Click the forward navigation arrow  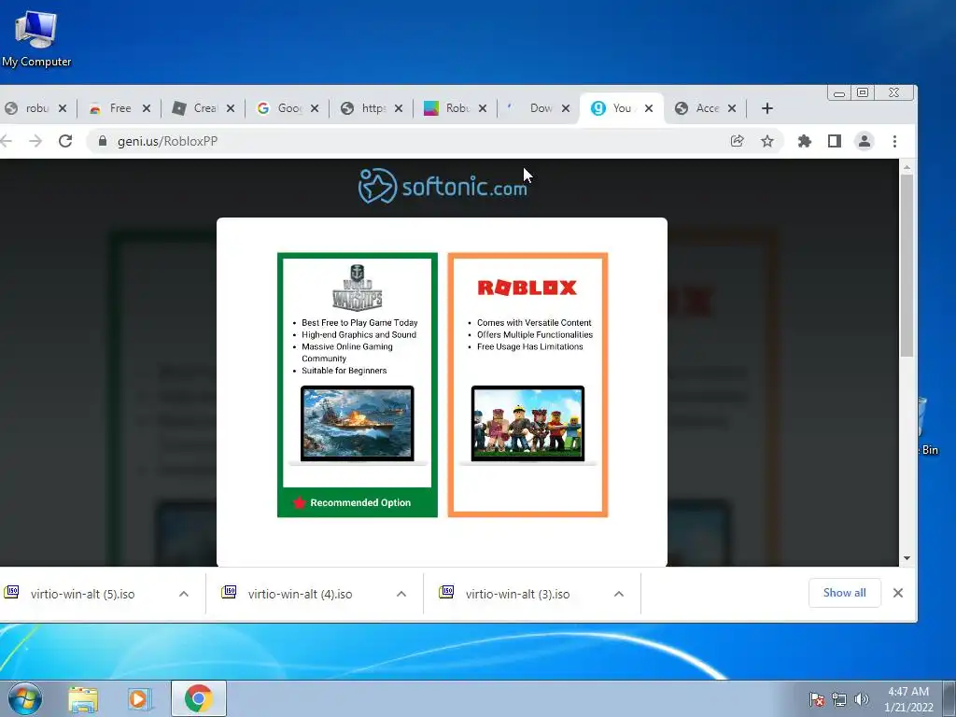[35, 141]
